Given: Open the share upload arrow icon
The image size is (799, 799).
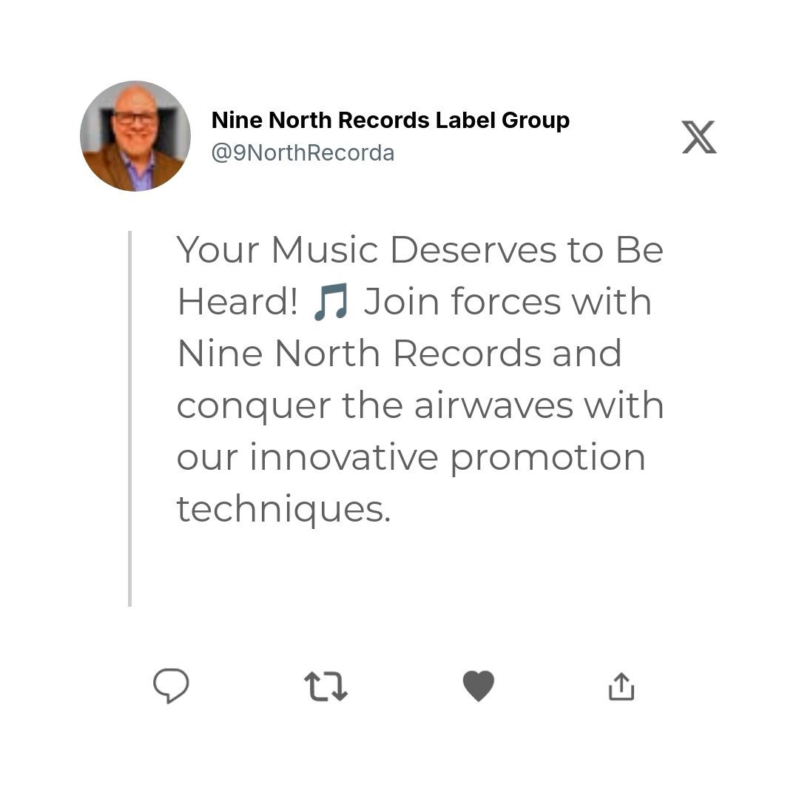Looking at the screenshot, I should [621, 687].
